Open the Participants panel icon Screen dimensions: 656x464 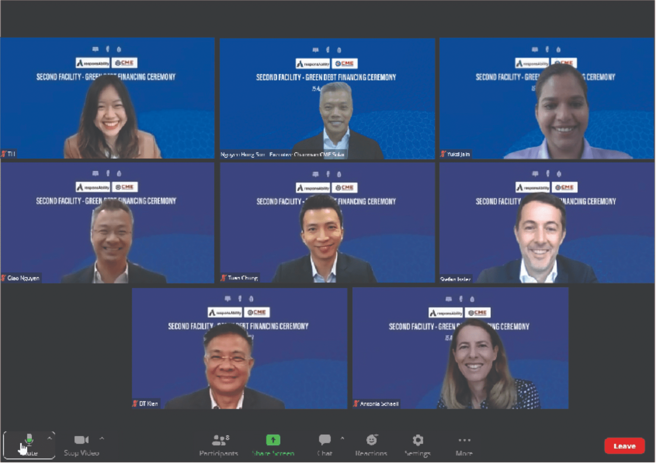pyautogui.click(x=219, y=440)
